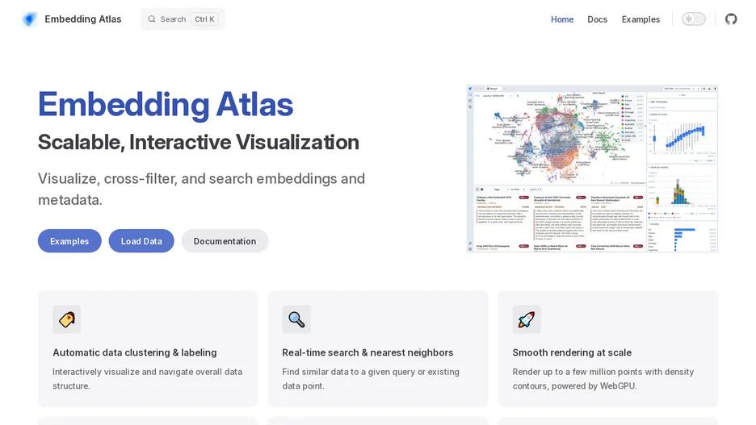Click 'Real-time search & nearest neighbors' title
This screenshot has width=756, height=425.
click(x=367, y=352)
